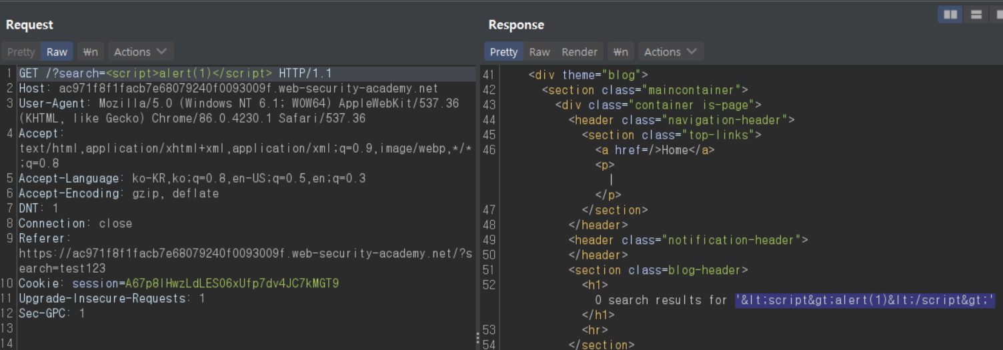Click the divider handle between Request and Response
Viewport: 1003px width, 350px height.
pyautogui.click(x=477, y=339)
